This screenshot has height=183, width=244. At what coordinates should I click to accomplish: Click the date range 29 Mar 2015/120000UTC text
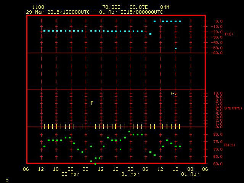(58, 12)
